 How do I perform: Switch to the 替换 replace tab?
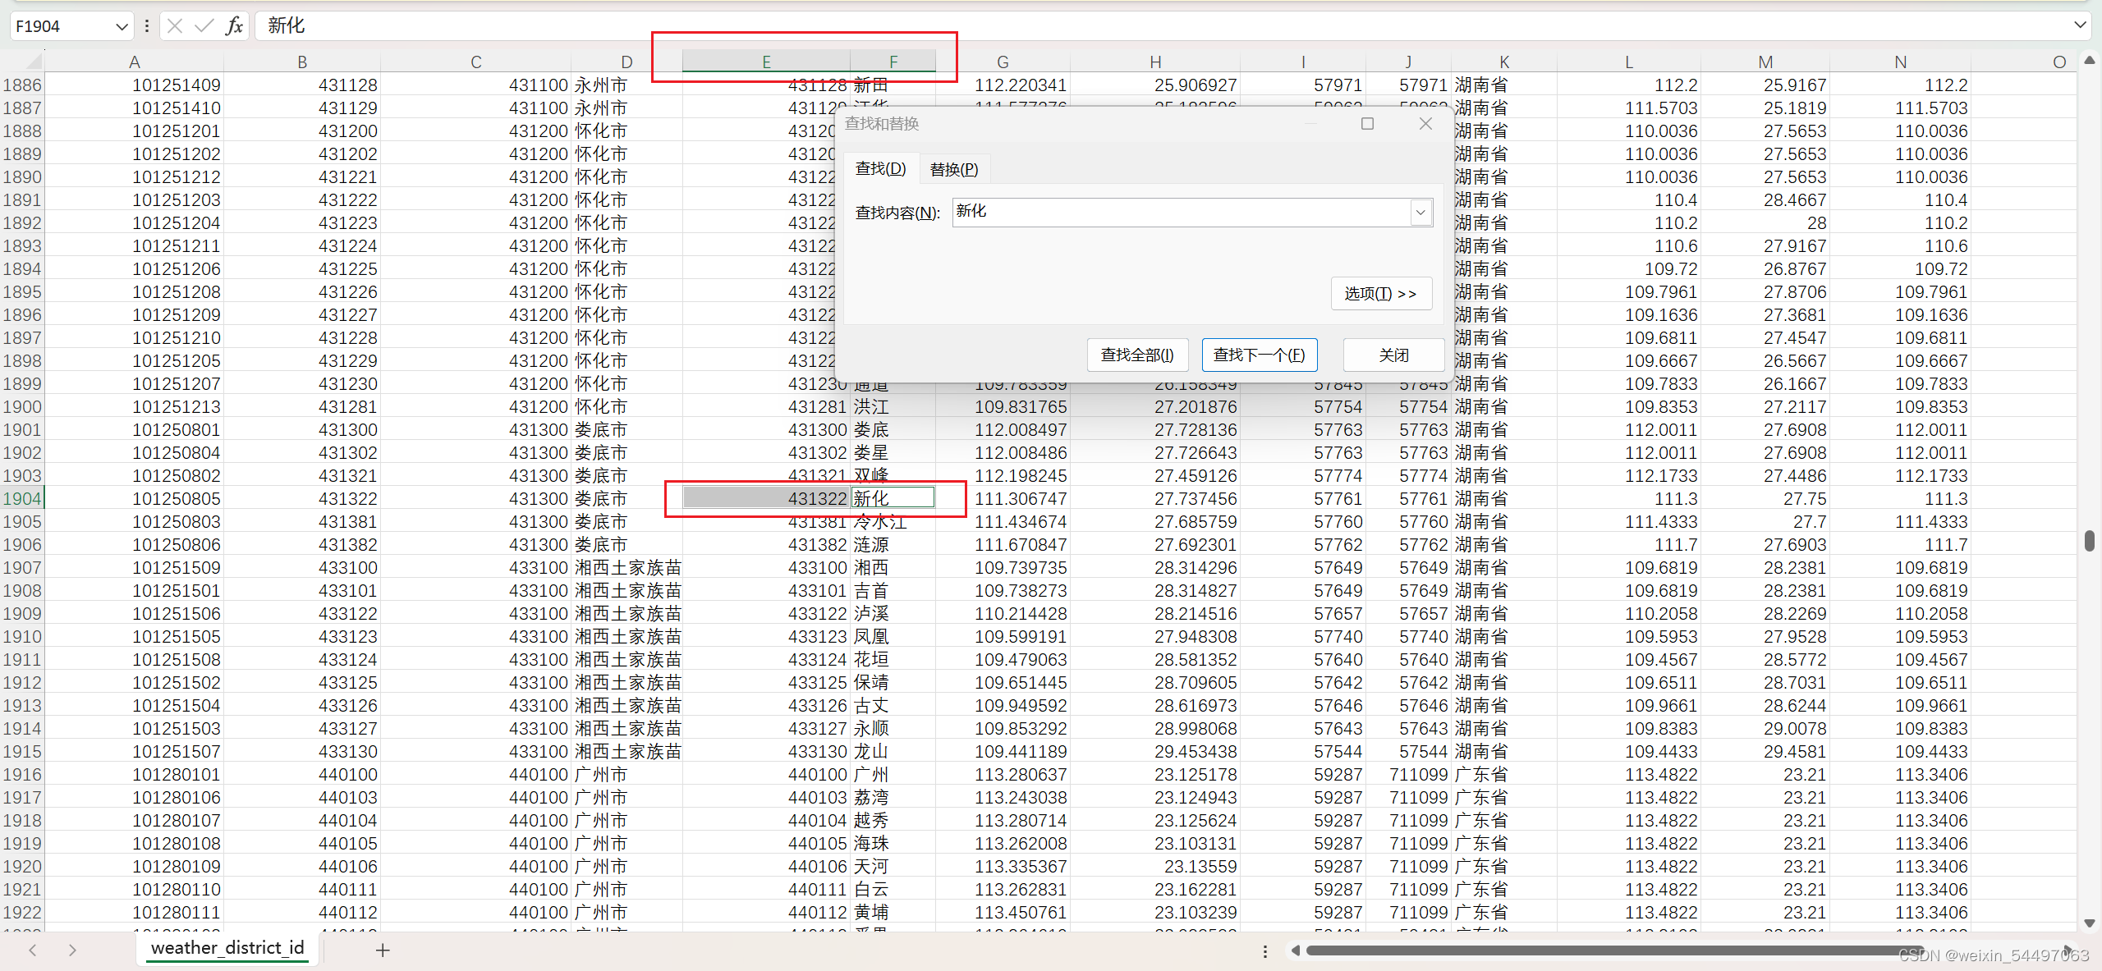[x=953, y=169]
